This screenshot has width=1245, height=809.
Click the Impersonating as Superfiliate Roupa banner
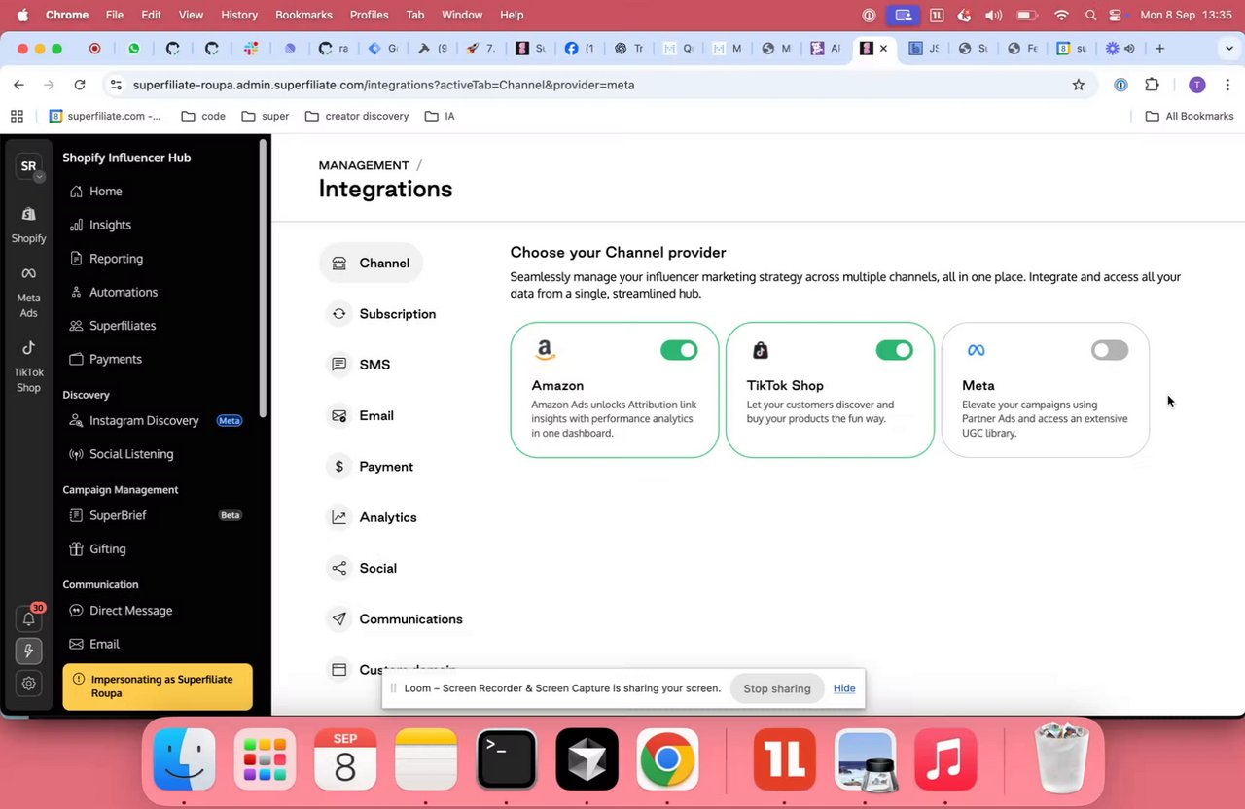pos(158,686)
